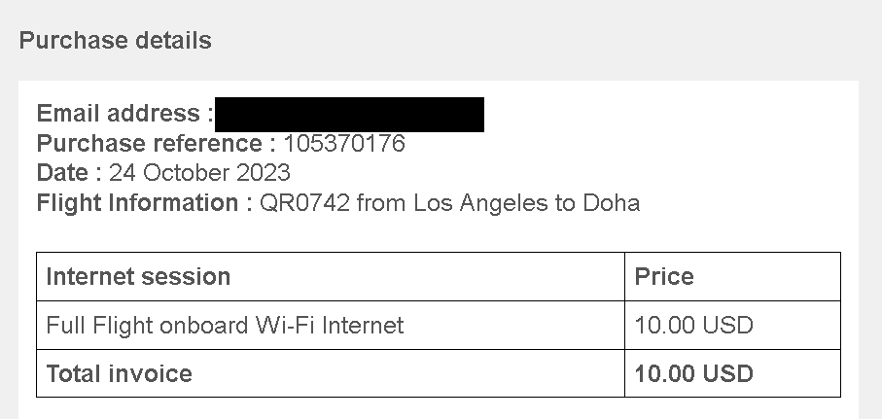Click the redacted email address box
This screenshot has width=882, height=419.
coord(349,115)
